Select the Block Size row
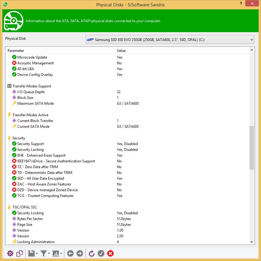This screenshot has height=261, width=261. pyautogui.click(x=127, y=97)
